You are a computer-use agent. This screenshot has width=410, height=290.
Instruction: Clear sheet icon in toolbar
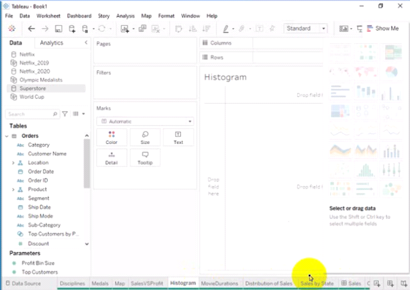point(156,29)
